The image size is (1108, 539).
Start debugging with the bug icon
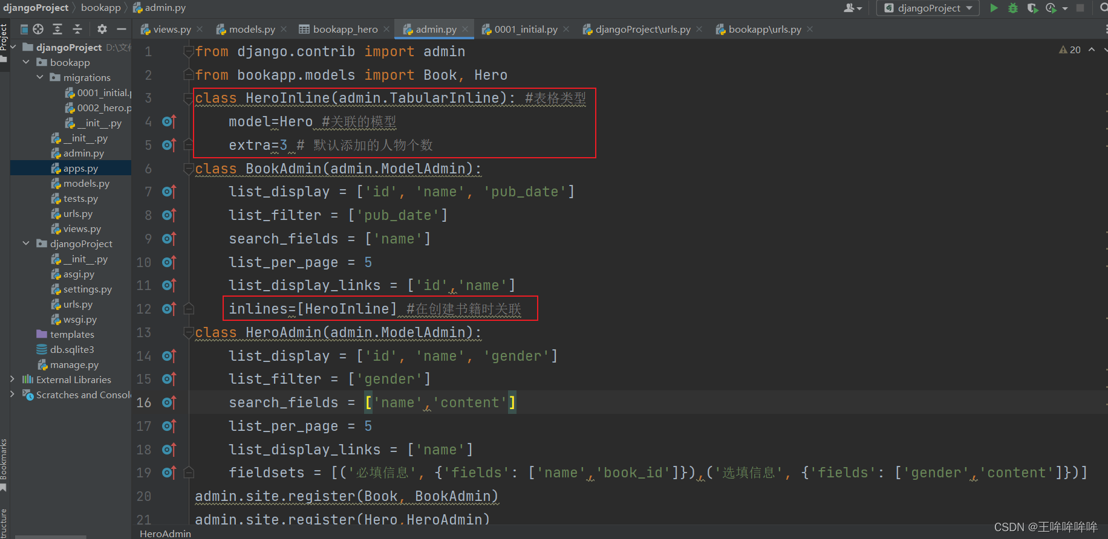point(1013,8)
